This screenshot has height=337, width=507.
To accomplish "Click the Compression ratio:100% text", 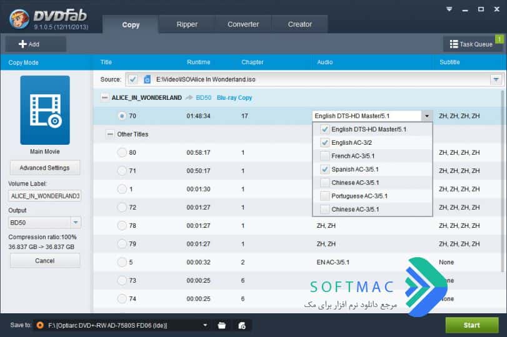I will click(43, 237).
